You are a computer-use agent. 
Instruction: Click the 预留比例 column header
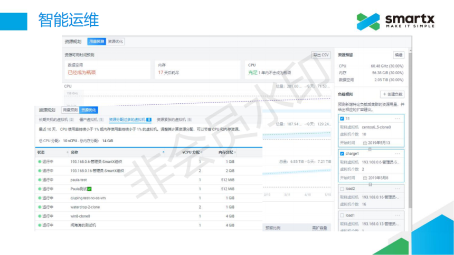click(273, 228)
